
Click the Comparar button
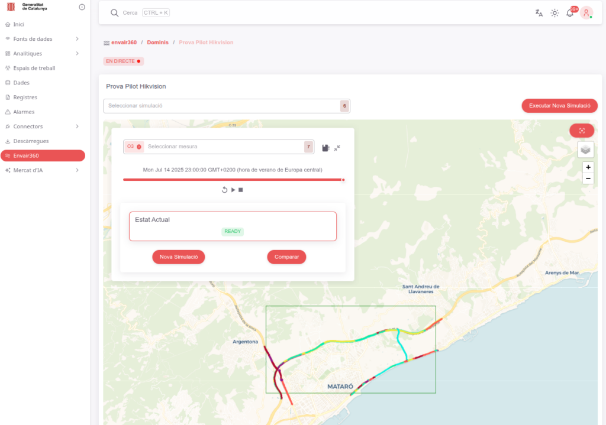pyautogui.click(x=286, y=257)
